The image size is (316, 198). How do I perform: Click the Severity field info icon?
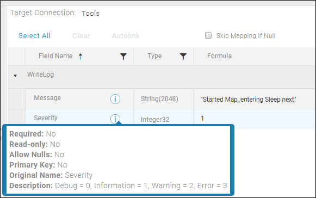coord(115,119)
